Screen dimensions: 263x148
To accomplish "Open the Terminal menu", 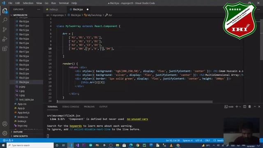I will (64, 3).
